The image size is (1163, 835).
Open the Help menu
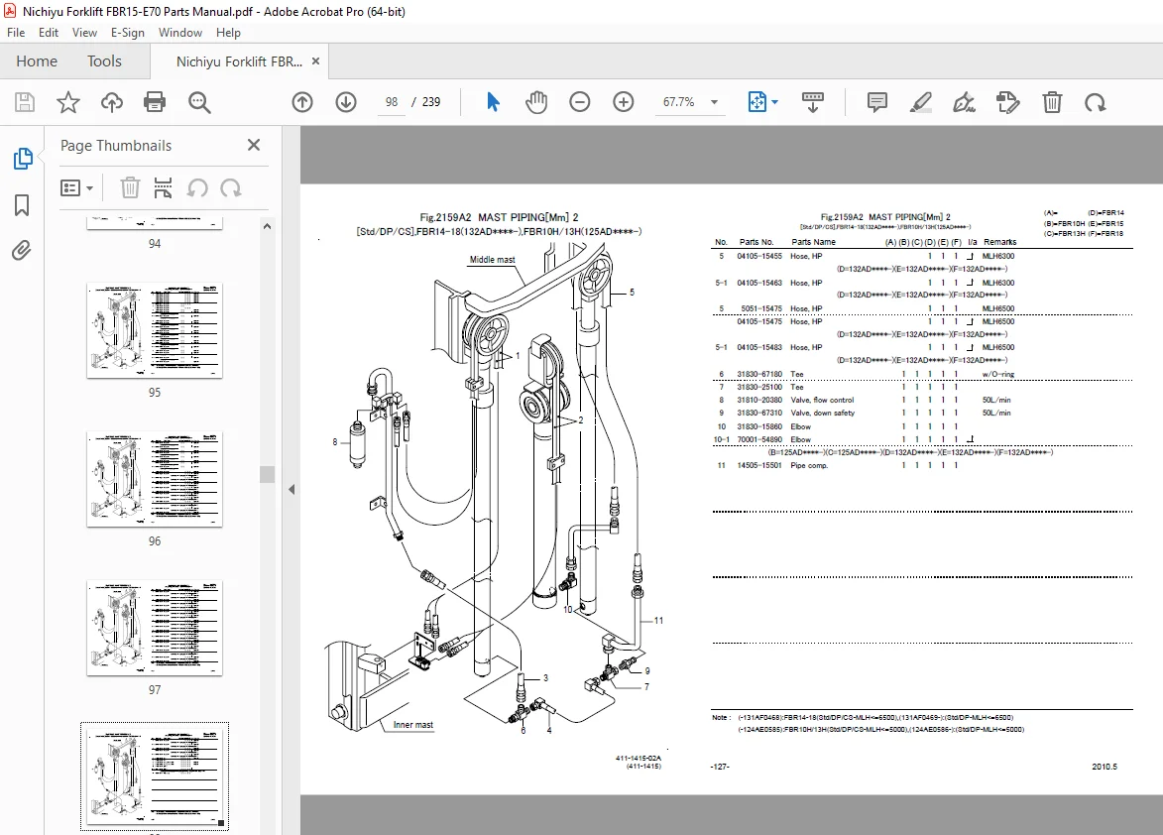[x=228, y=33]
